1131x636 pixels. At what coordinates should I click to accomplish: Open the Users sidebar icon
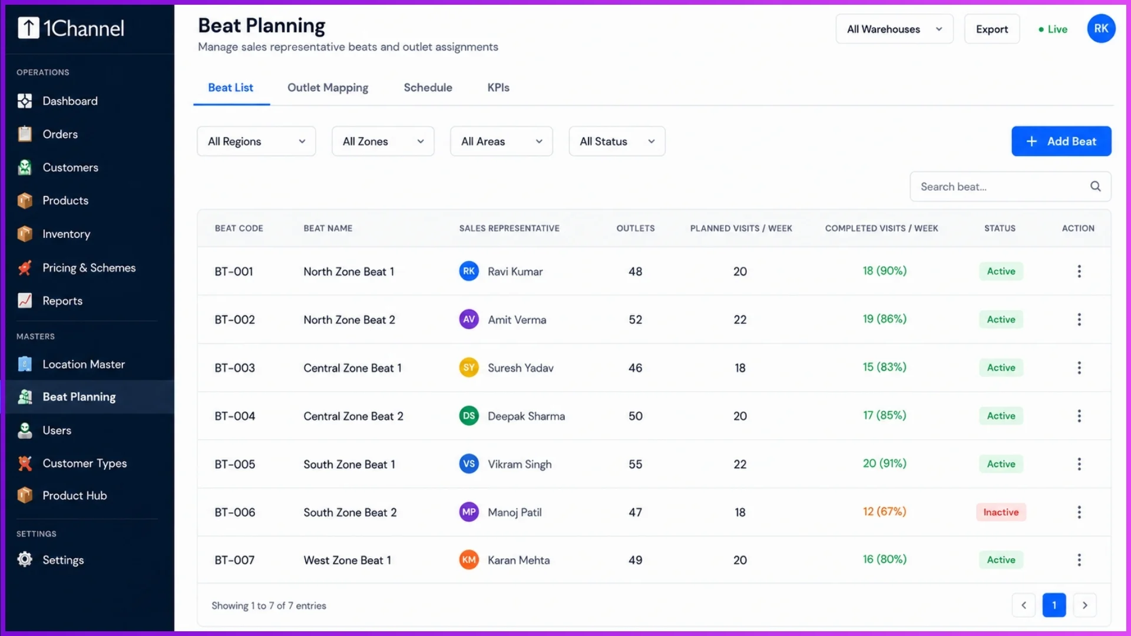click(x=25, y=430)
